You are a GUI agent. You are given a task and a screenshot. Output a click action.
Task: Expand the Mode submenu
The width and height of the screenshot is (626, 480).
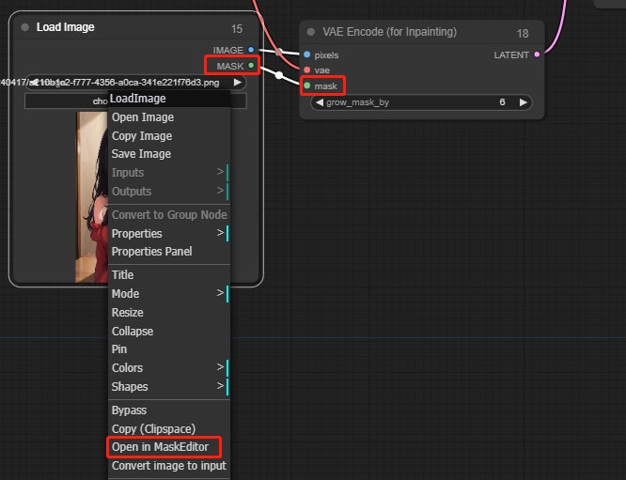169,294
